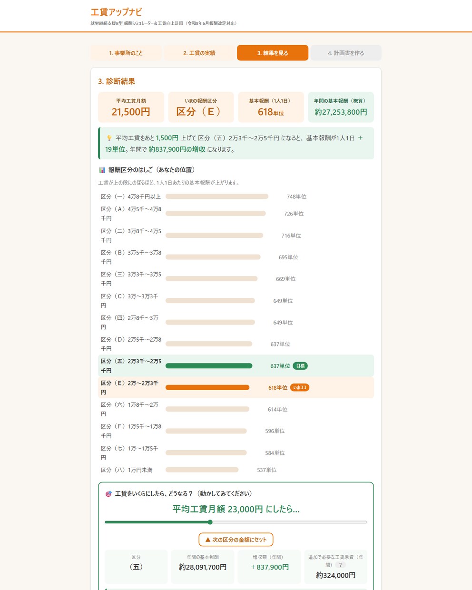Click the 584単位 value
This screenshot has height=590, width=472.
[x=275, y=453]
